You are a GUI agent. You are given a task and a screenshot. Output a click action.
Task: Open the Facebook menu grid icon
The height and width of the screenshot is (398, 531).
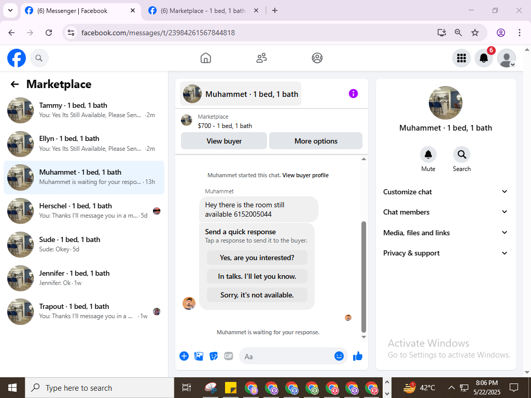point(461,58)
